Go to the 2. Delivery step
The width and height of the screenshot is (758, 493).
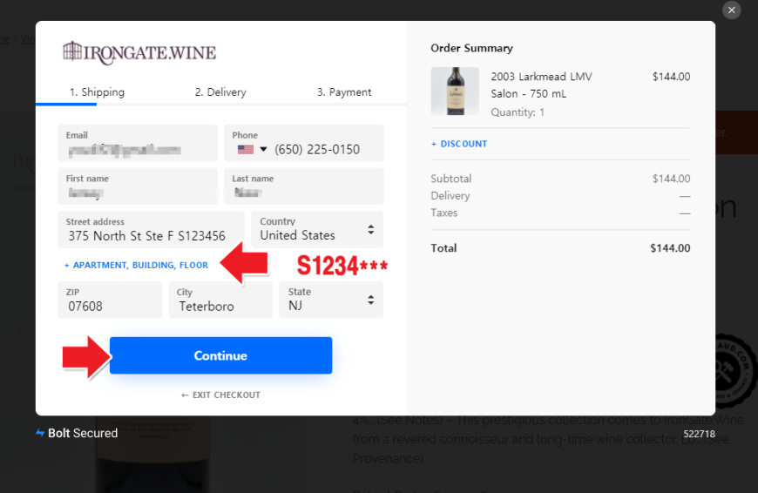tap(220, 92)
